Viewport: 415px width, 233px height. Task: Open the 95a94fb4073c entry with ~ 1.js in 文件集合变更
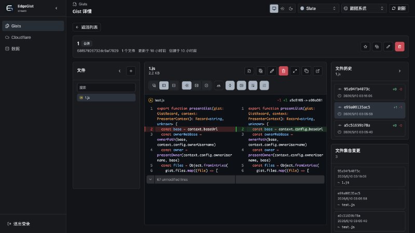coord(370,177)
